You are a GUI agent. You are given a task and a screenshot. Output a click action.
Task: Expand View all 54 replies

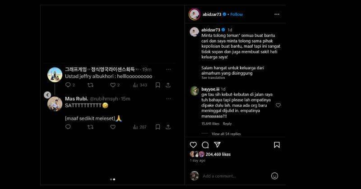click(x=226, y=134)
